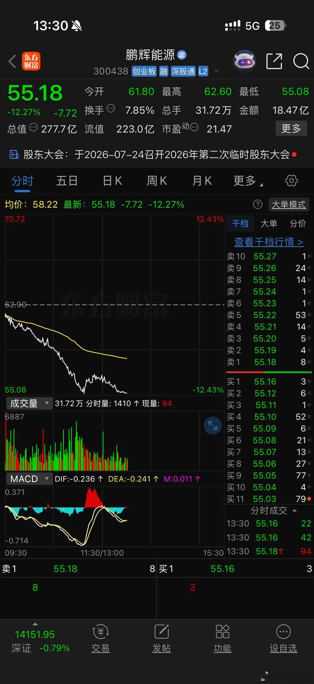Image resolution: width=314 pixels, height=684 pixels.
Task: Tap the volume bar chart
Action: point(115,441)
